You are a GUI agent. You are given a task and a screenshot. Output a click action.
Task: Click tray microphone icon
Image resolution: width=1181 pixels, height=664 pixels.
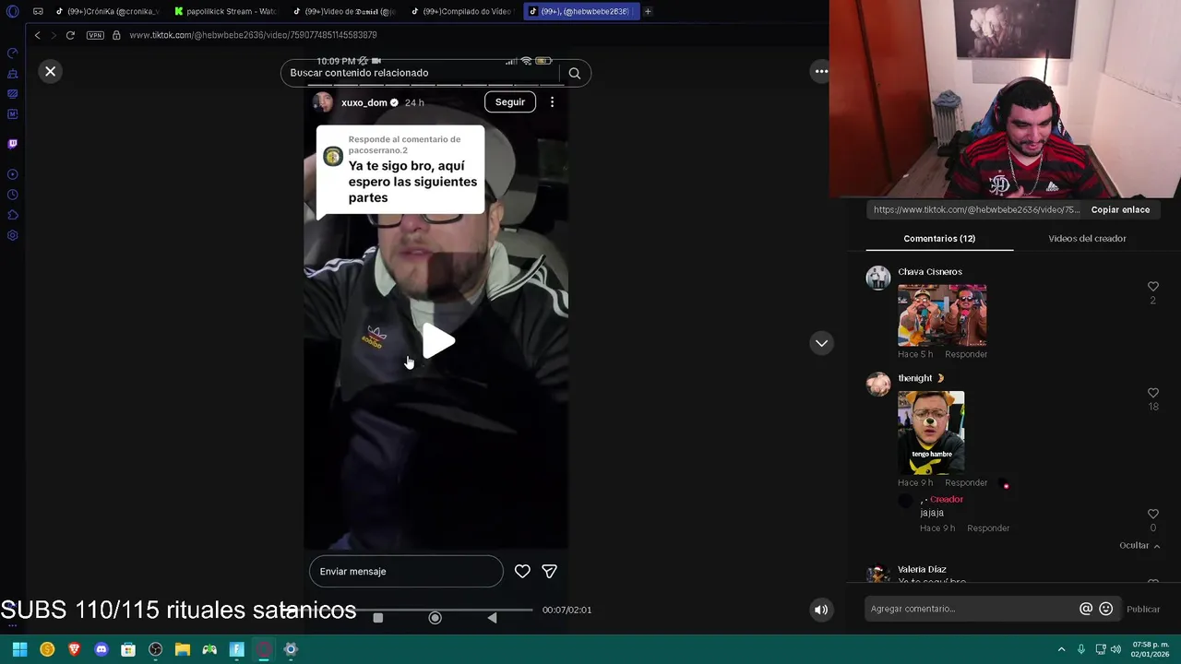click(1080, 649)
